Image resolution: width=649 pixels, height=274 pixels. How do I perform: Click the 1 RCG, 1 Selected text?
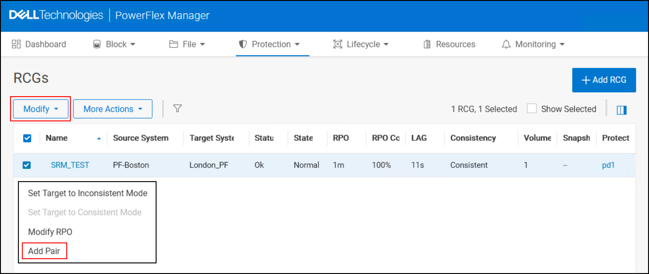point(484,109)
